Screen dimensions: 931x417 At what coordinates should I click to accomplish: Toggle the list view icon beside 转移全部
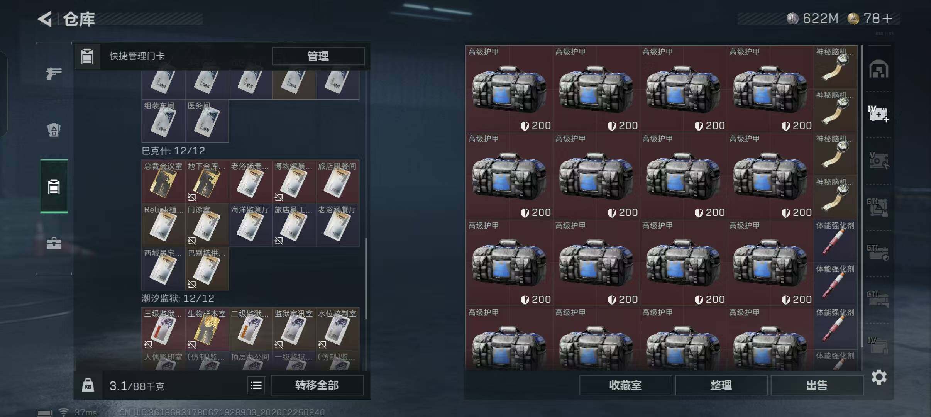pos(256,385)
